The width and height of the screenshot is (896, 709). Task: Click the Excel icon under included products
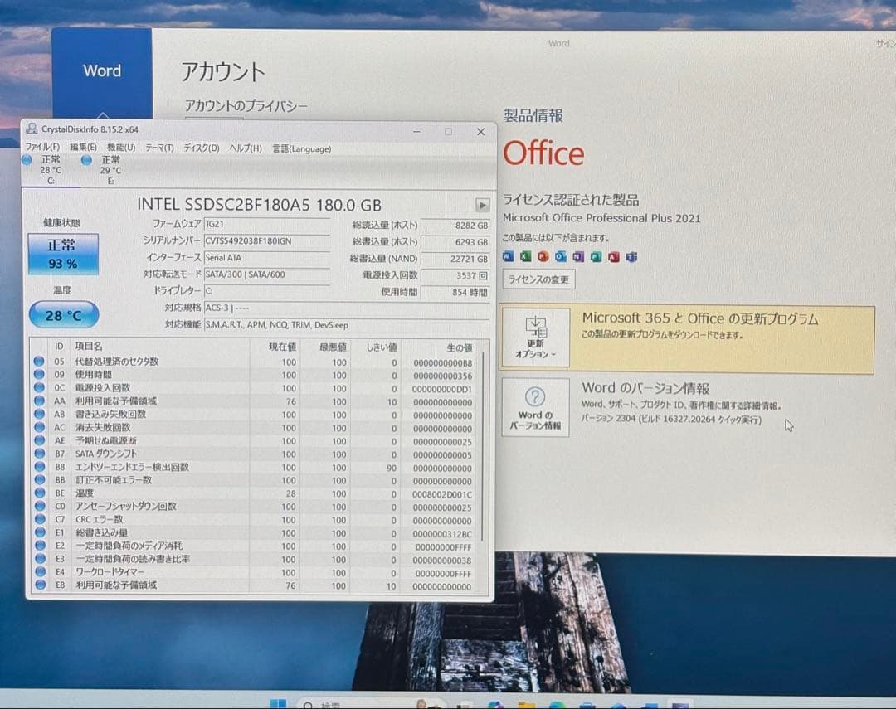pyautogui.click(x=526, y=256)
